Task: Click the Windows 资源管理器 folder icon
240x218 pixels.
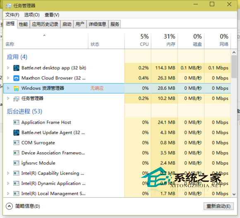Action: coord(17,88)
